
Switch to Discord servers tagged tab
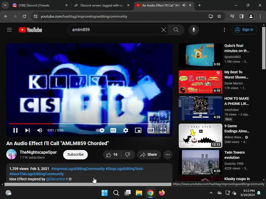(x=102, y=5)
